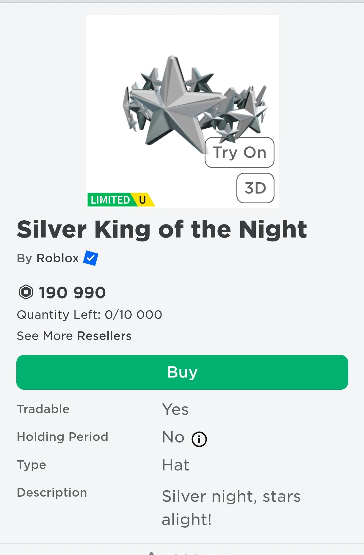Screen dimensions: 364x555
Task: Select the Hat type value
Action: coord(175,465)
